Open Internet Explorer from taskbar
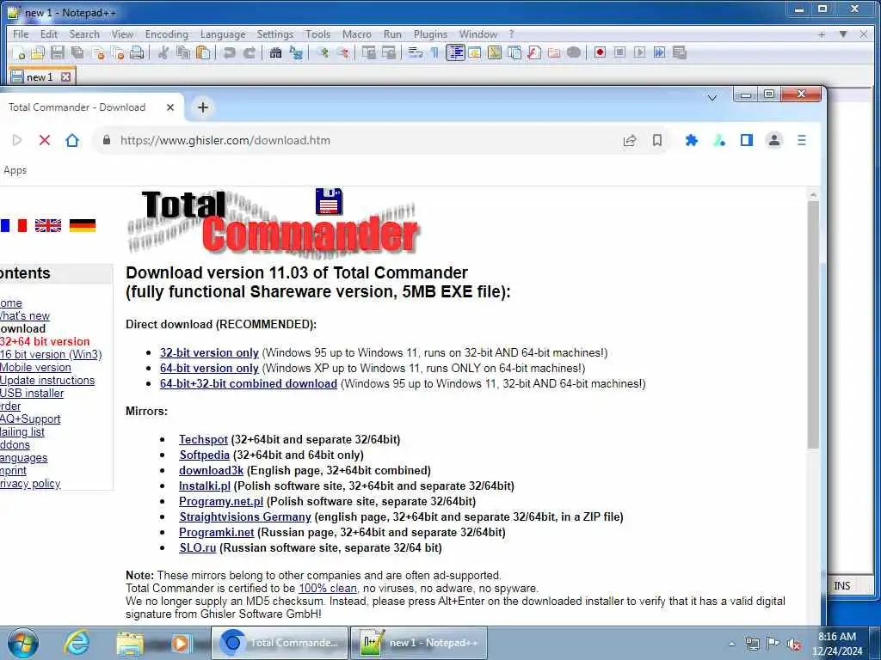The height and width of the screenshot is (660, 881). click(77, 643)
